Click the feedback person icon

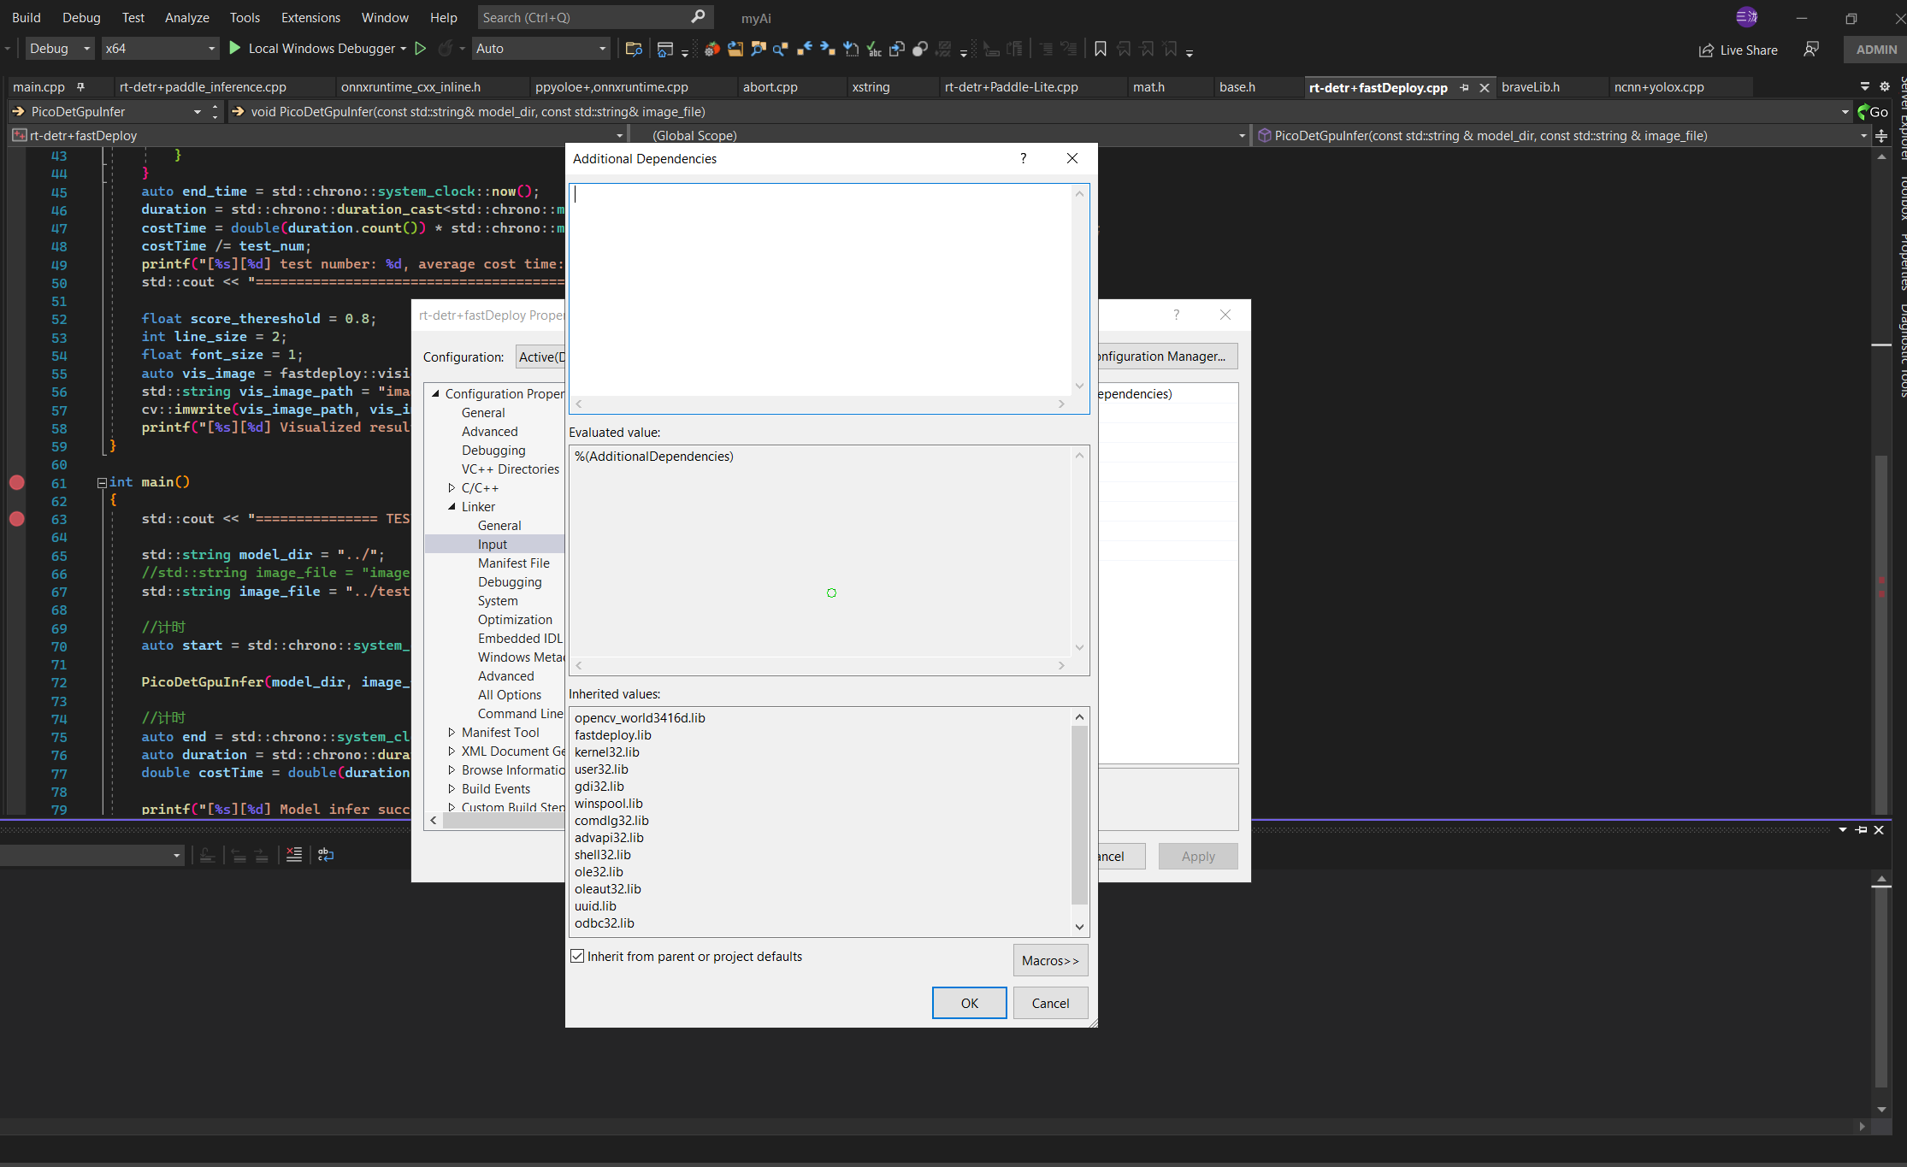coord(1811,50)
